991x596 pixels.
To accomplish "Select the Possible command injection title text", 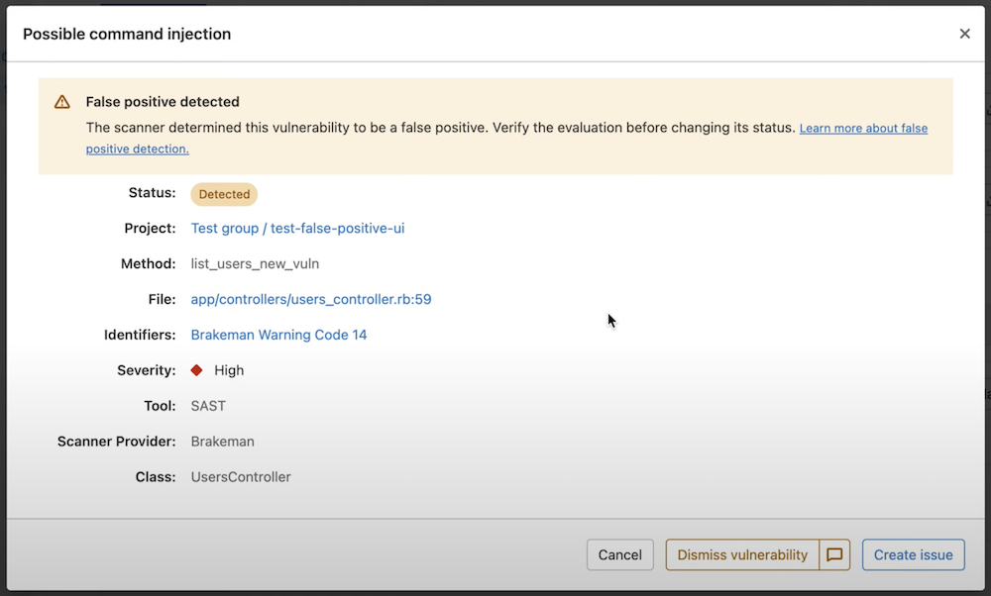I will pos(127,33).
